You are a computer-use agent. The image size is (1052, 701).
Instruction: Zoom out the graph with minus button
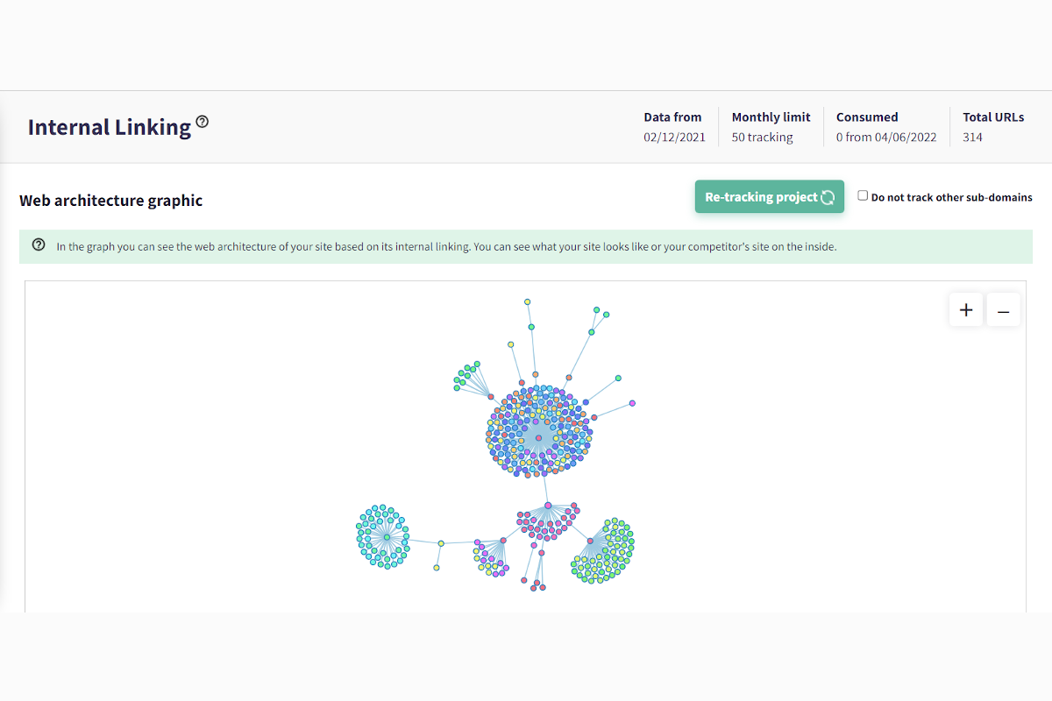pos(1004,310)
